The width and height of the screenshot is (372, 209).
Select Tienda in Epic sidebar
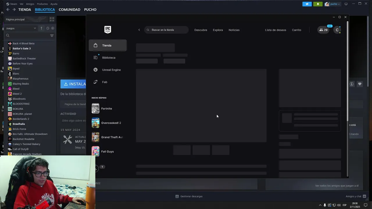[x=108, y=45]
